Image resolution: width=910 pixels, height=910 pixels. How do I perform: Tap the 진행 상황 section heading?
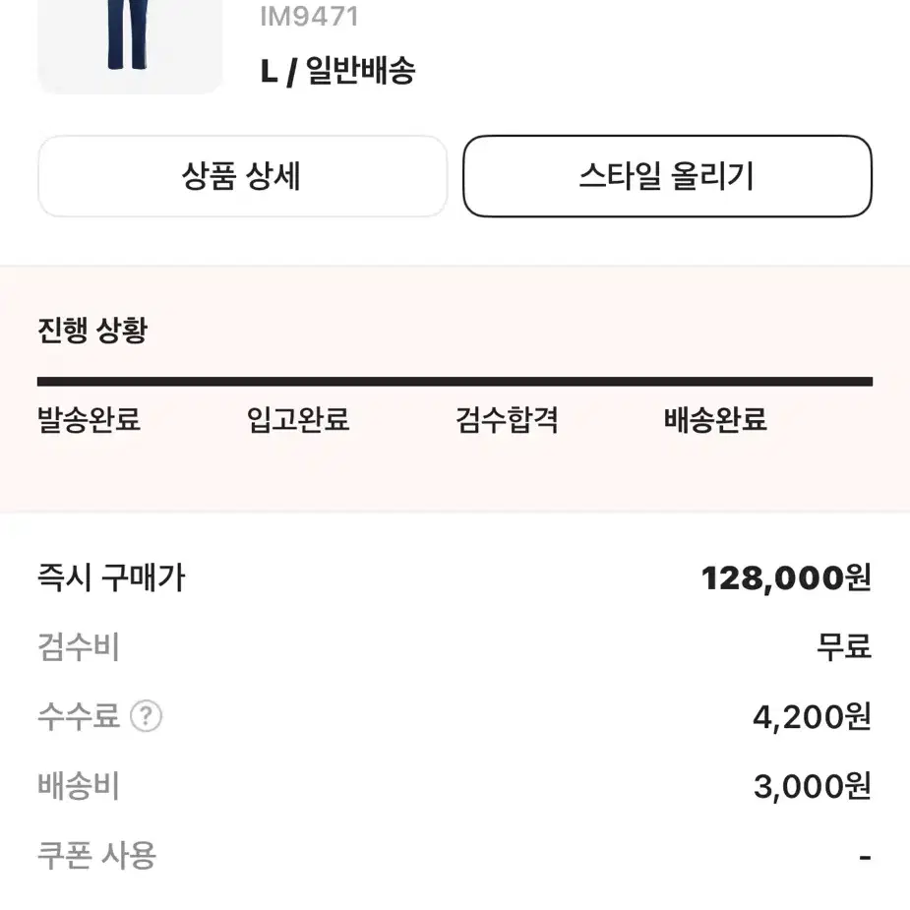point(92,331)
